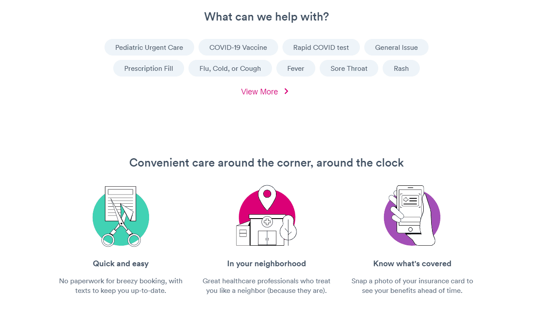Click the phone insurance card illustration

pos(412,217)
